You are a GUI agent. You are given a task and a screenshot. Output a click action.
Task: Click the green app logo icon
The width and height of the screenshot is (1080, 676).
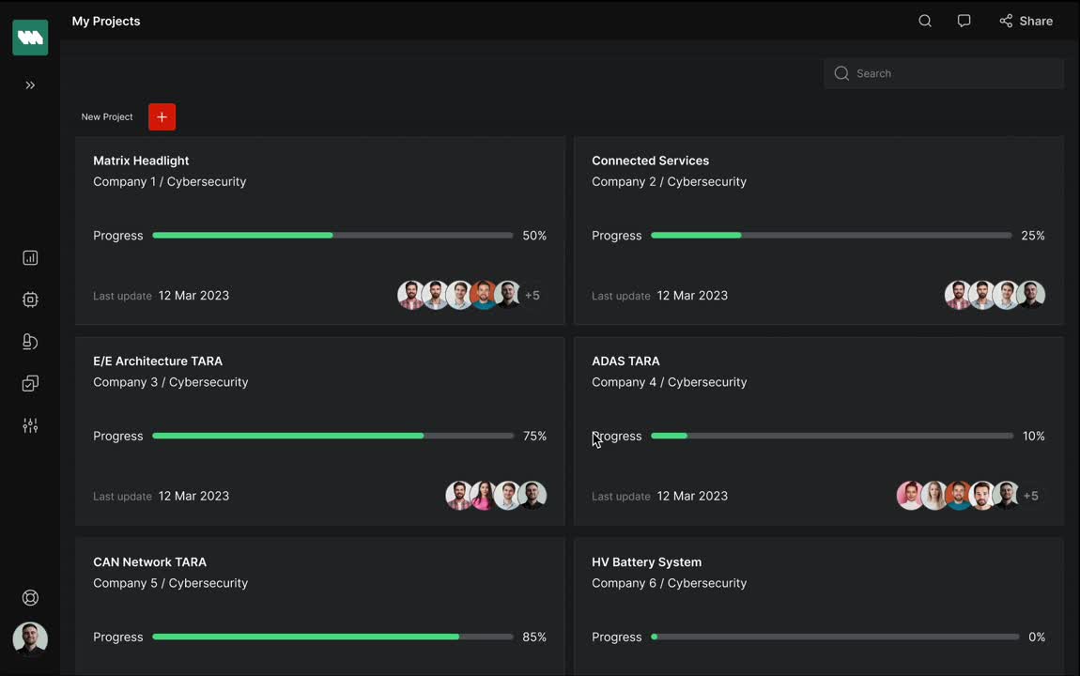pyautogui.click(x=30, y=38)
